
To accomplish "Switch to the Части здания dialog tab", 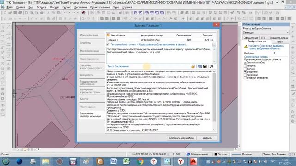I will point(92,107).
